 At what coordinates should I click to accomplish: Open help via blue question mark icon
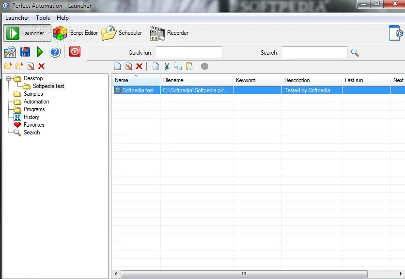(x=55, y=52)
